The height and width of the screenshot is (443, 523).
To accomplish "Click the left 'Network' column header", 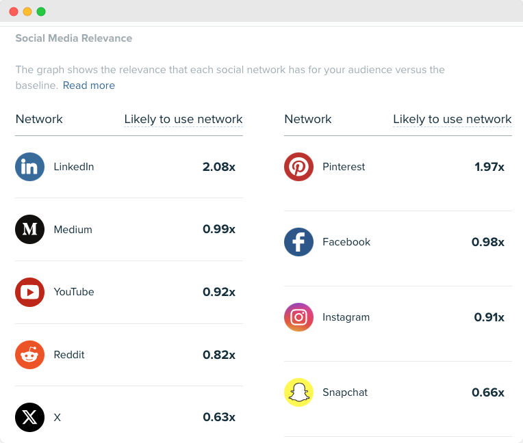I will (39, 119).
